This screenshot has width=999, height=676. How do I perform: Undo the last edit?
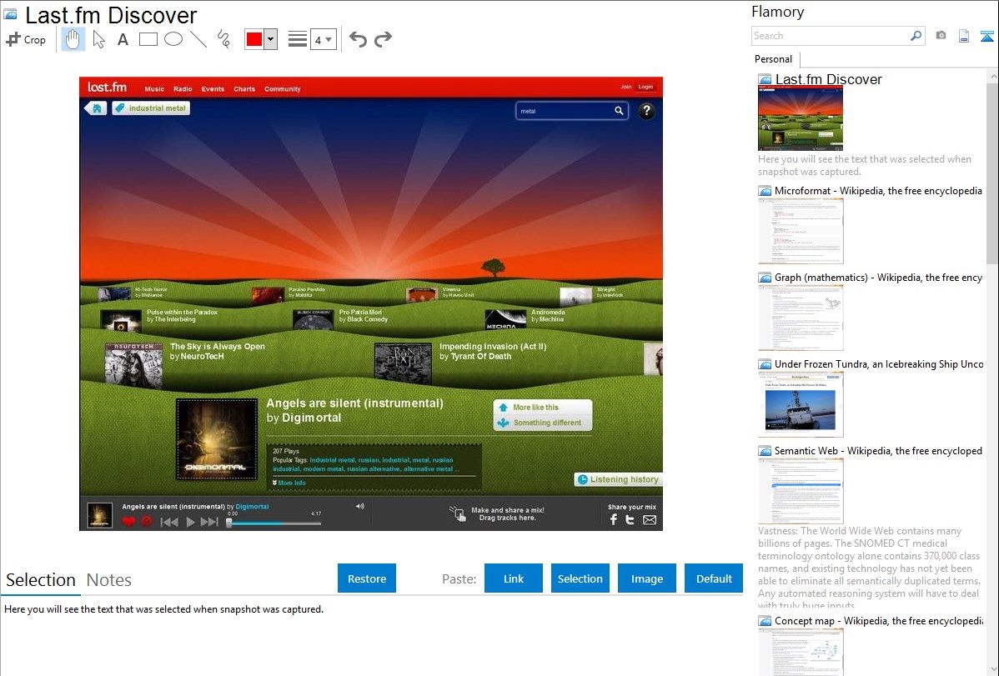click(x=358, y=39)
